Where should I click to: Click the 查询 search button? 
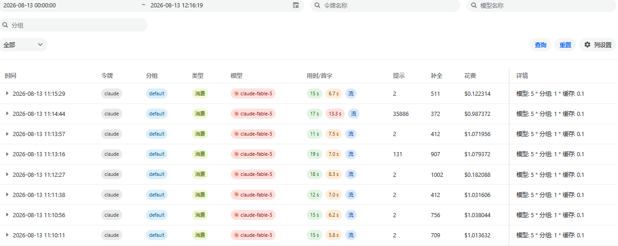[x=541, y=45]
